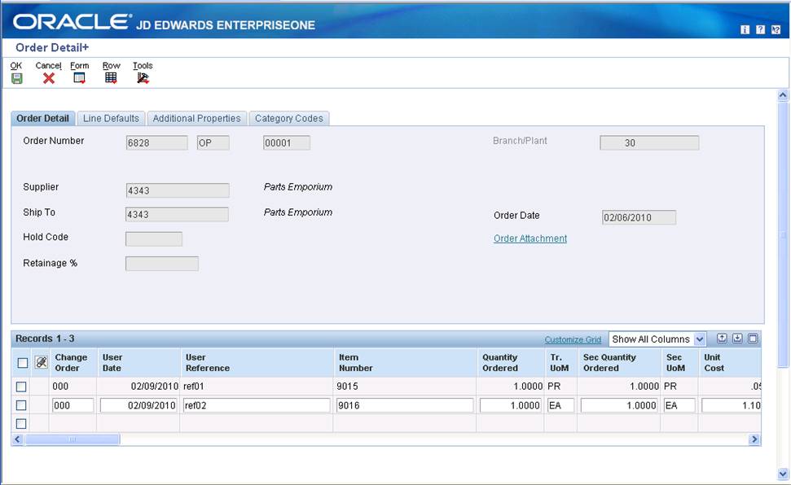
Task: Click the Change Order field in ref02 row
Action: pyautogui.click(x=73, y=405)
